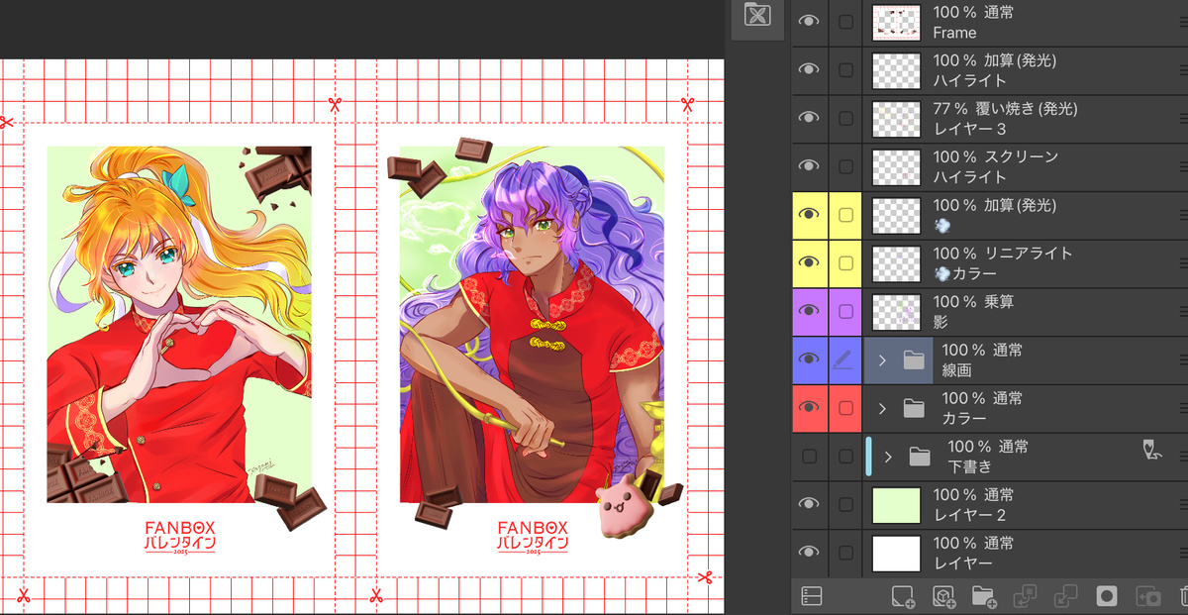1188x615 pixels.
Task: Hide the 線画 folder
Action: point(809,359)
